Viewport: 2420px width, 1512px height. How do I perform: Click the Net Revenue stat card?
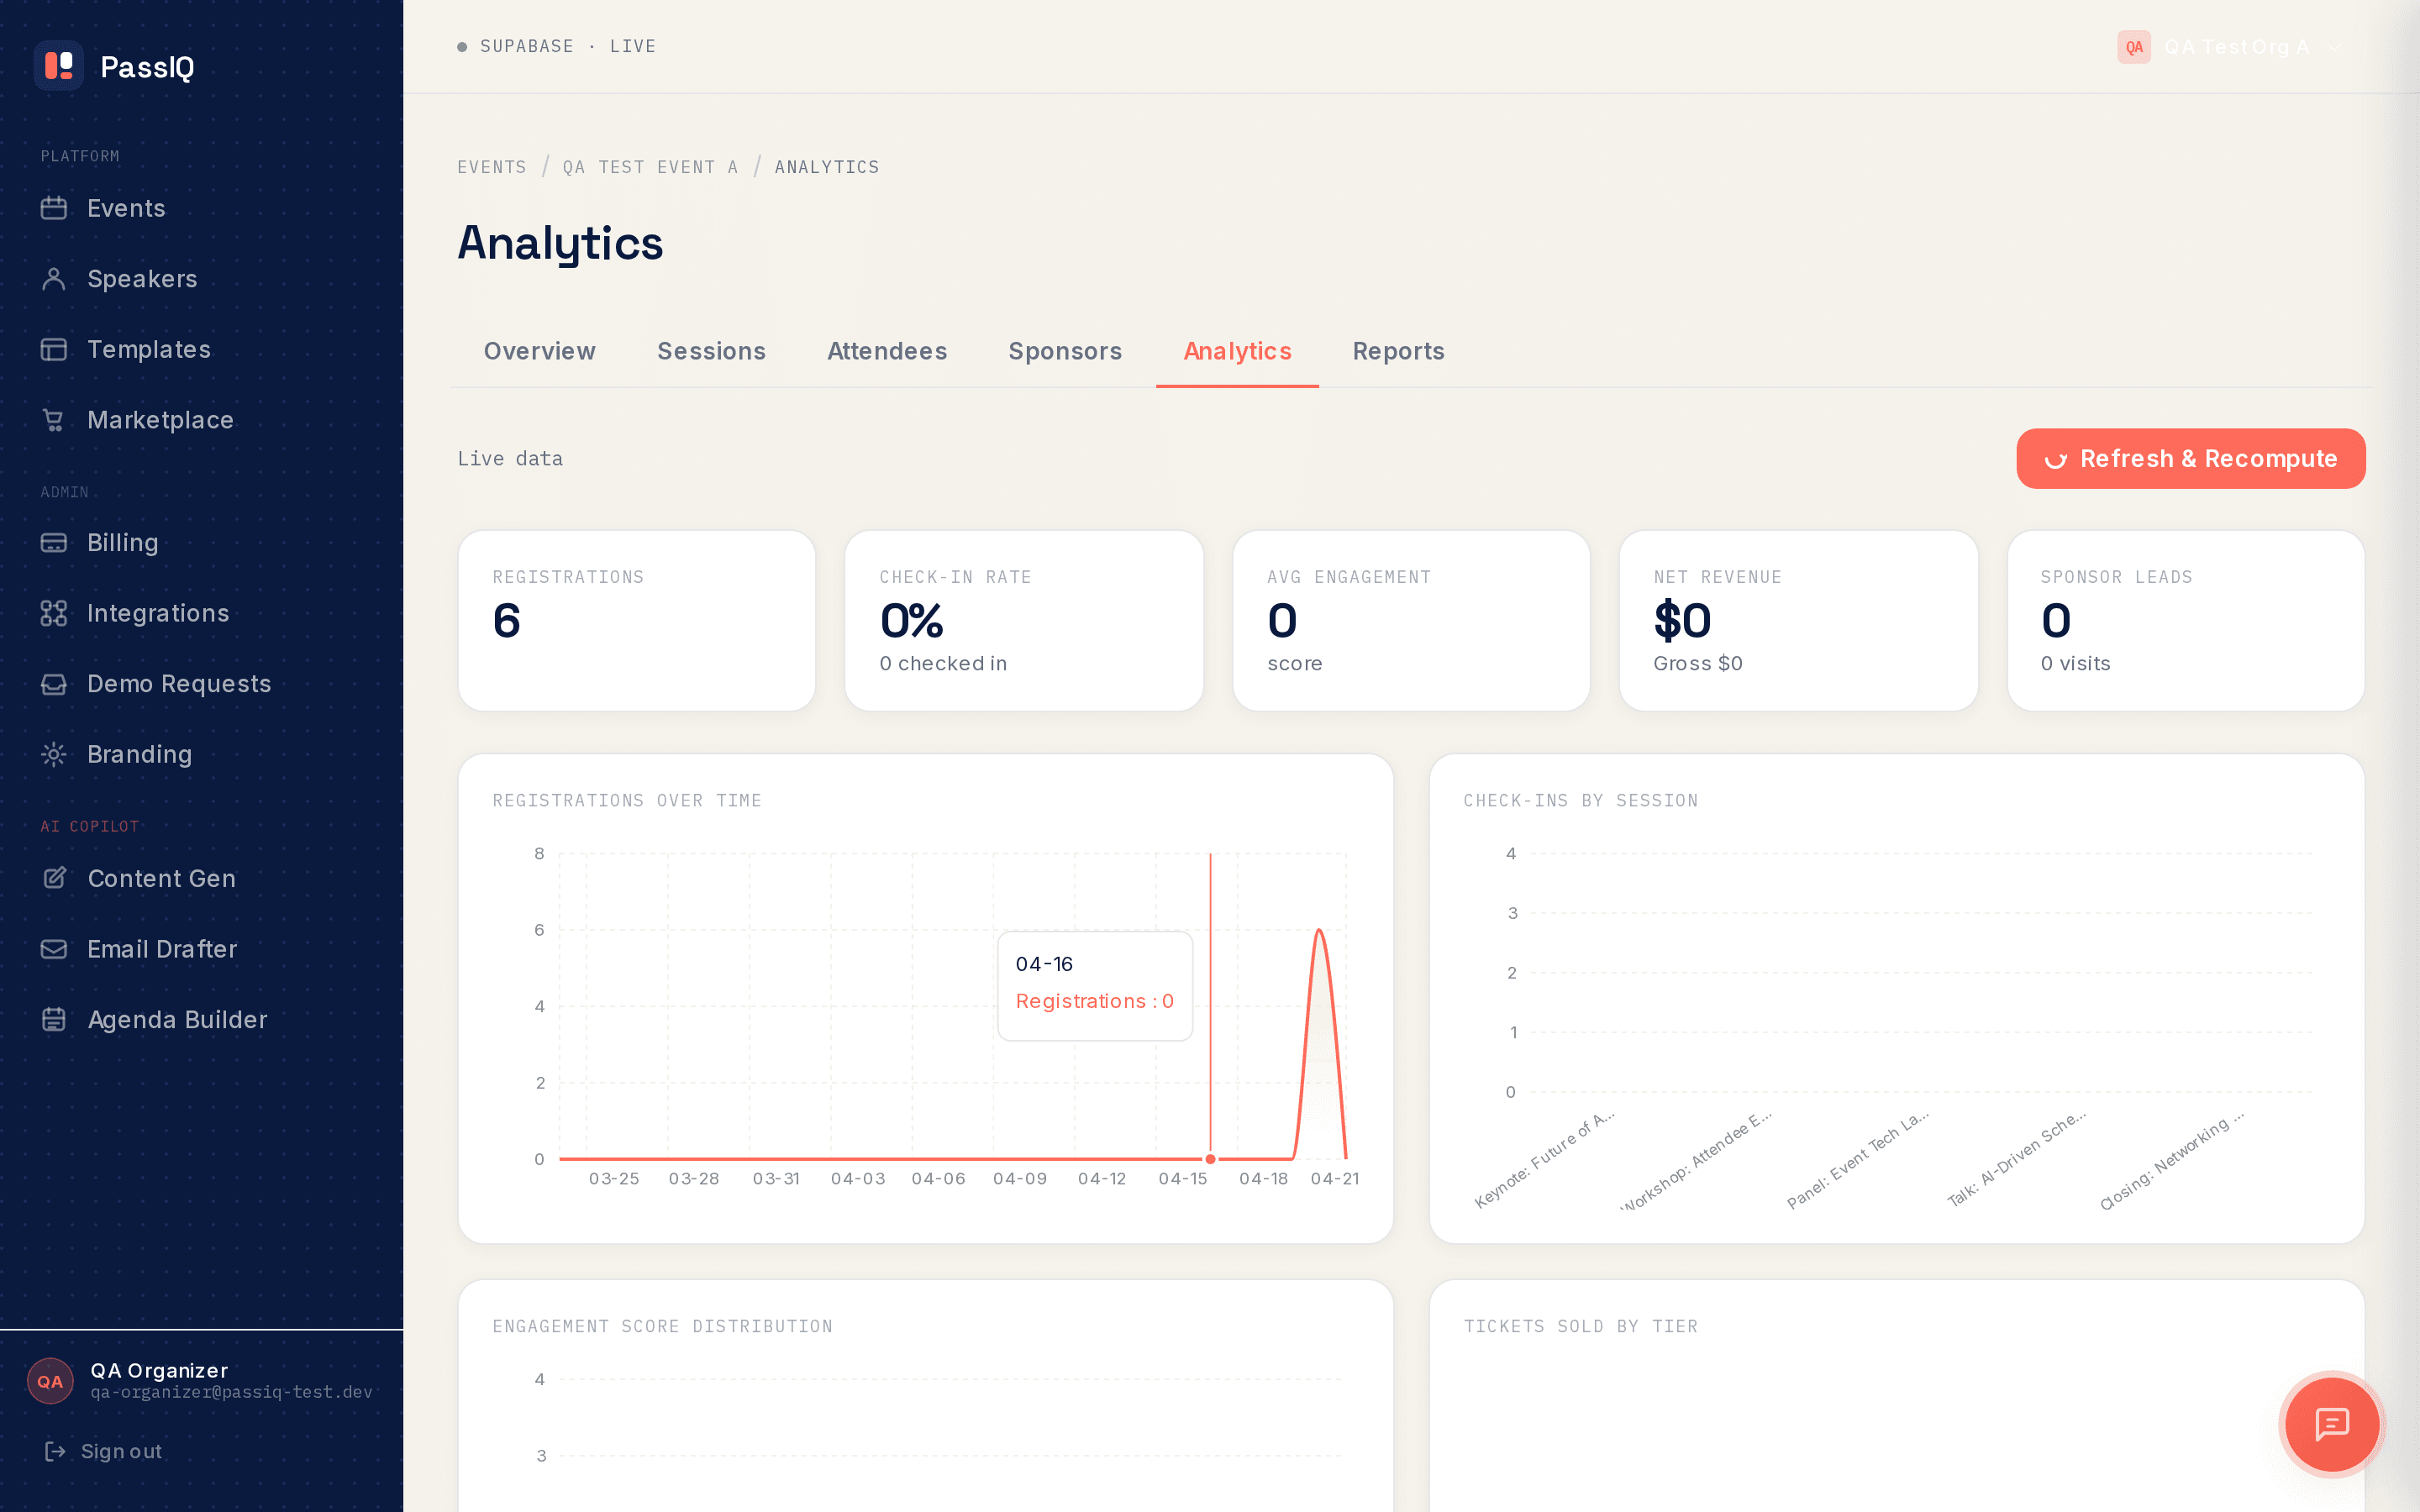pyautogui.click(x=1798, y=620)
